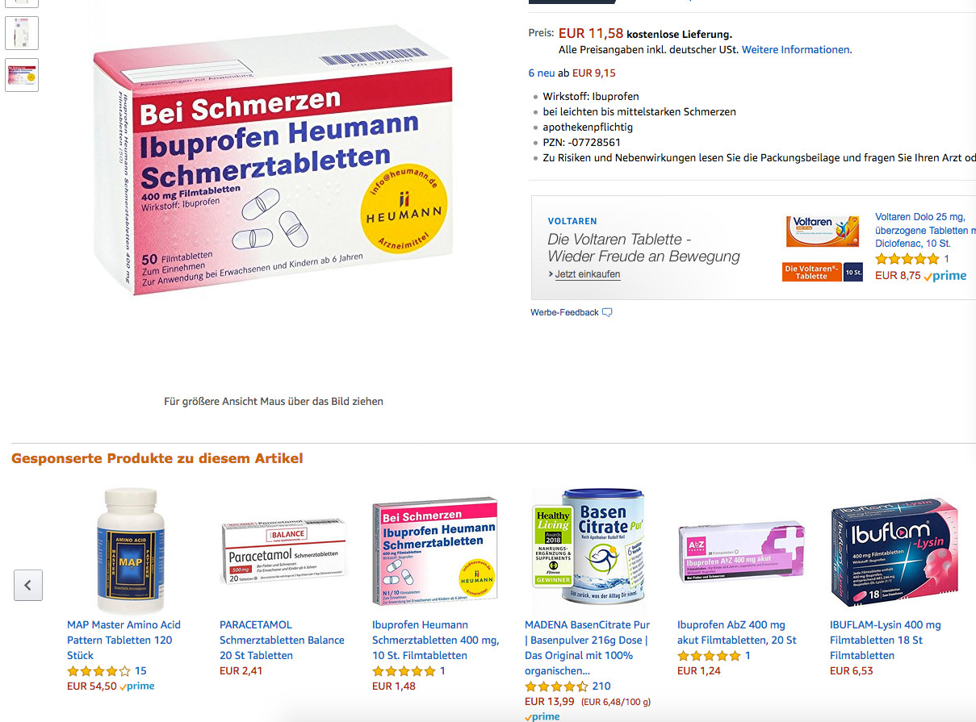Screen dimensions: 976x722
Task: Click the Werbe-Feedback speech bubble icon
Action: click(607, 312)
